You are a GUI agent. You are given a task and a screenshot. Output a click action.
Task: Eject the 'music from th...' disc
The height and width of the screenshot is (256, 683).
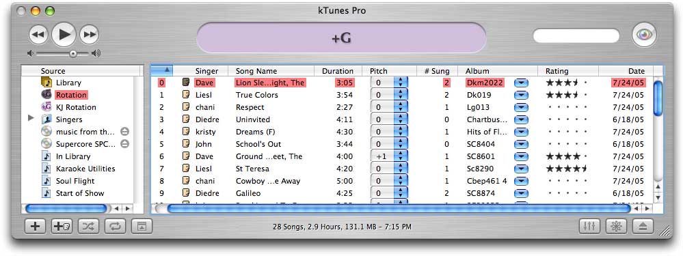click(124, 131)
